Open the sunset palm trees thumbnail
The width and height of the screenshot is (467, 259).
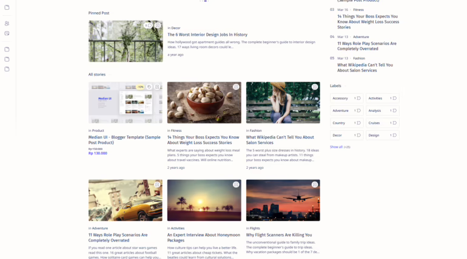pyautogui.click(x=204, y=200)
